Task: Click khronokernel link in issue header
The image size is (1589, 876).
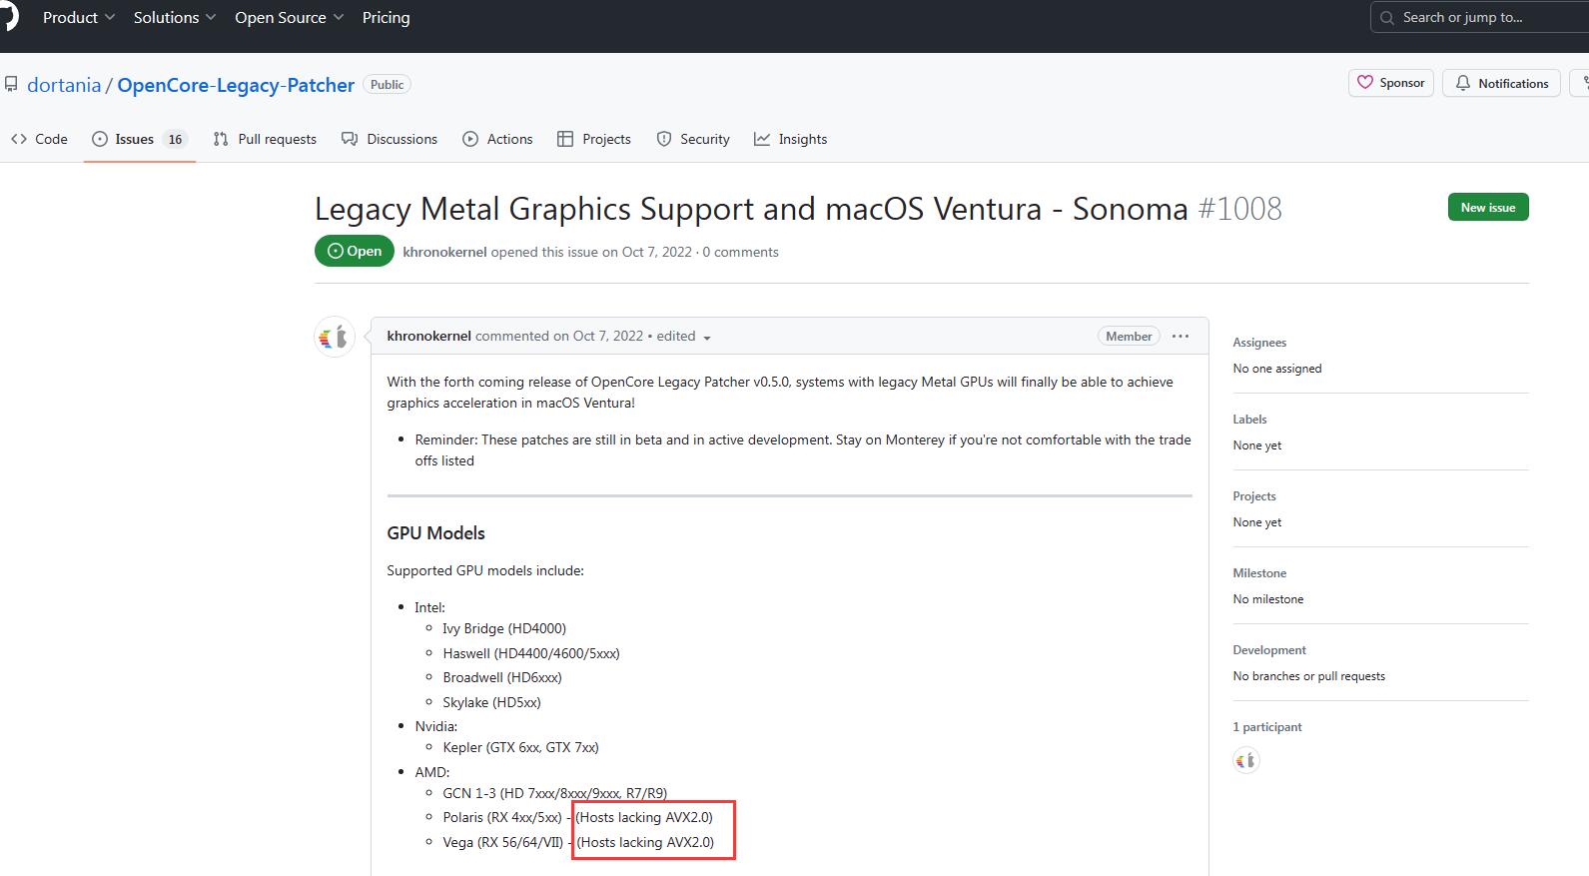Action: [x=444, y=252]
